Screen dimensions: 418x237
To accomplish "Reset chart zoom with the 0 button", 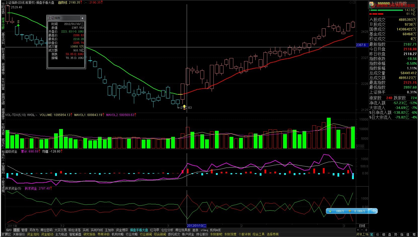I will [366, 230].
